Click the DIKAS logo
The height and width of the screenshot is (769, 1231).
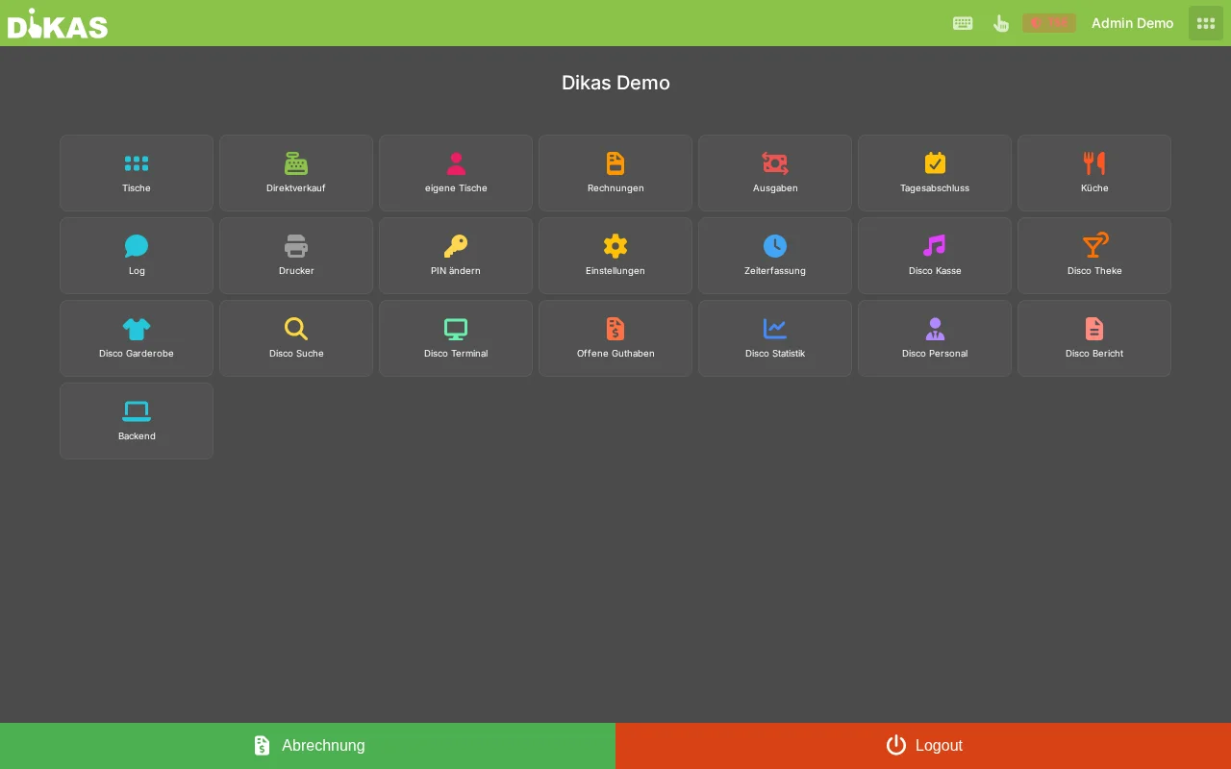tap(58, 23)
